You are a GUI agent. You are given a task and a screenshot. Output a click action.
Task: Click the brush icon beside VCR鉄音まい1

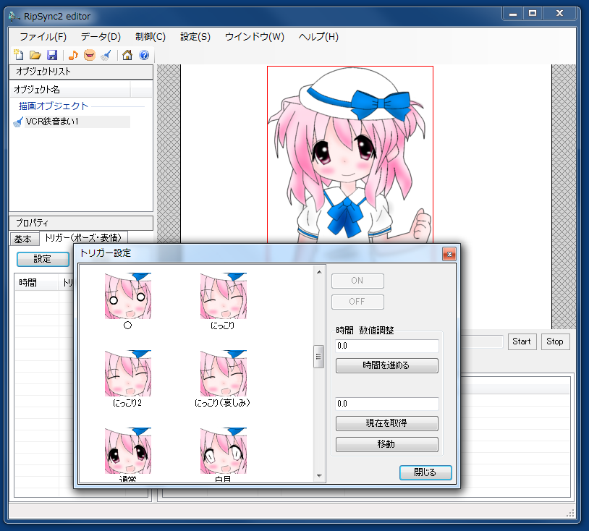(18, 122)
